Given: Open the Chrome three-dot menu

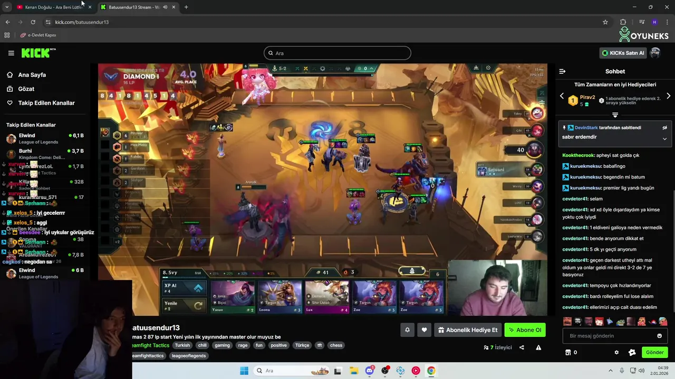Looking at the screenshot, I should point(667,22).
